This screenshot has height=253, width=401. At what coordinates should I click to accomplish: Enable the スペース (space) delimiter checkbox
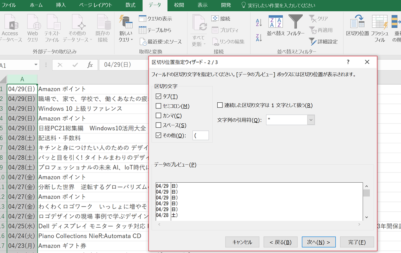click(159, 125)
